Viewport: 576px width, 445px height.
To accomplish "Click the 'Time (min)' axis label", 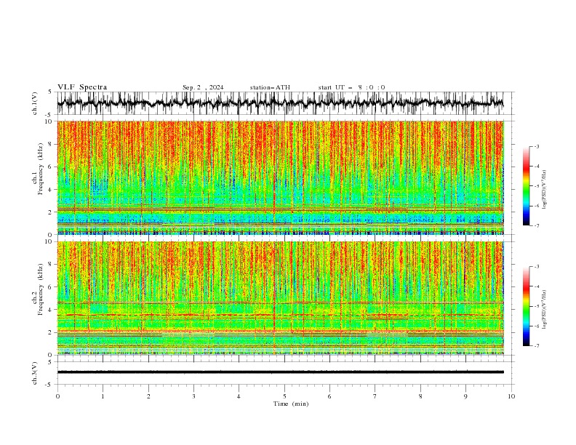I will coord(291,404).
